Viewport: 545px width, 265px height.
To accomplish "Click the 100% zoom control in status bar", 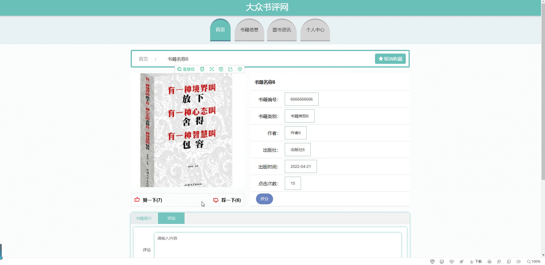I will pos(534,262).
